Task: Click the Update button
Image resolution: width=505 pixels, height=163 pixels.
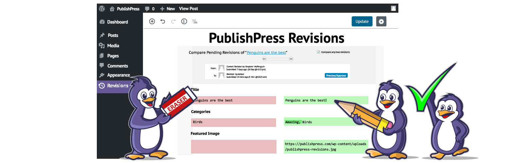Action: pyautogui.click(x=362, y=22)
